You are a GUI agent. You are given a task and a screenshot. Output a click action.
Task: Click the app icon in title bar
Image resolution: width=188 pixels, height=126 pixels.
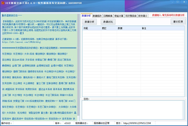[x=3, y=3]
